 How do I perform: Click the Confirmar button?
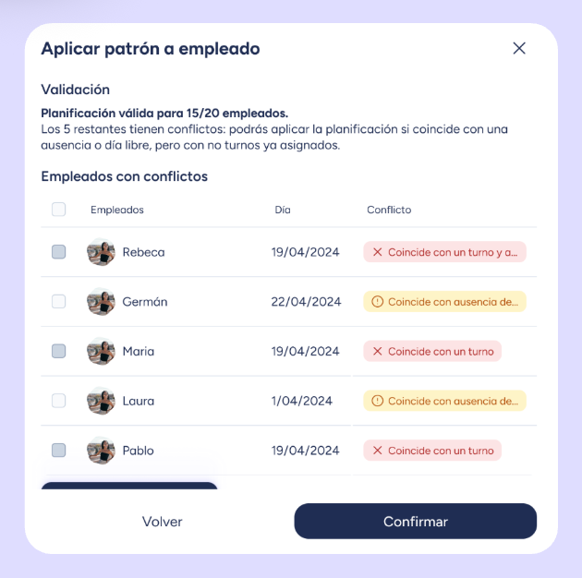point(415,522)
